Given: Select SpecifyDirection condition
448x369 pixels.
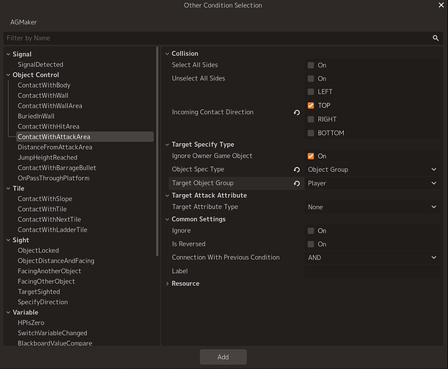Looking at the screenshot, I should [43, 302].
